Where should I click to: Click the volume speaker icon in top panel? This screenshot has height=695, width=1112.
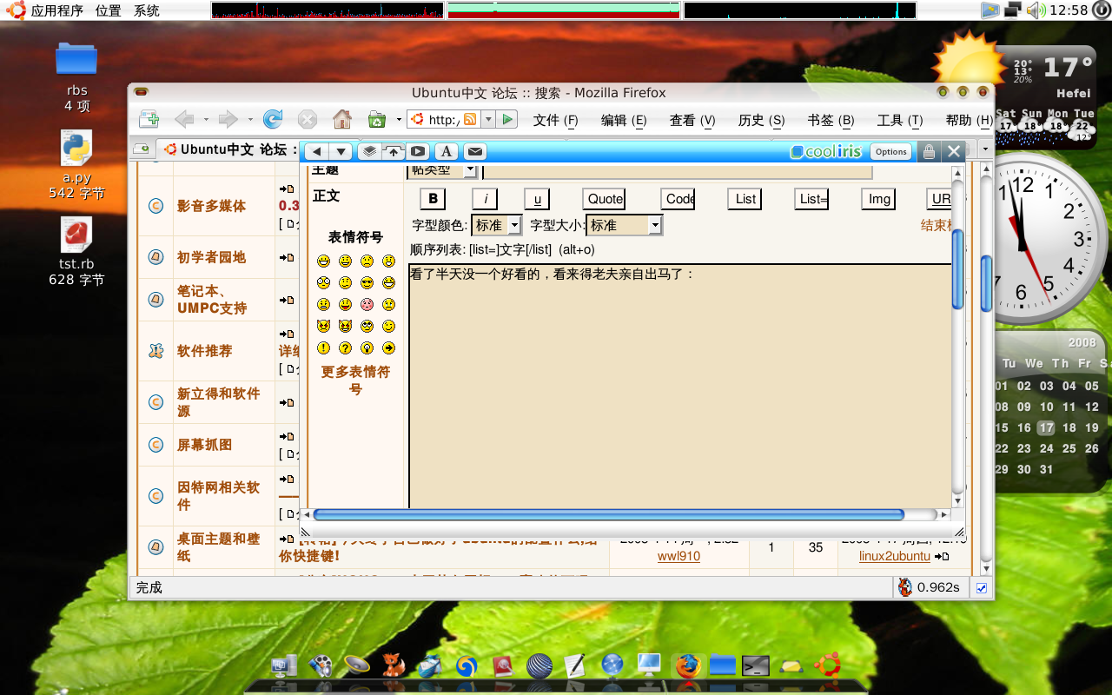(1036, 10)
